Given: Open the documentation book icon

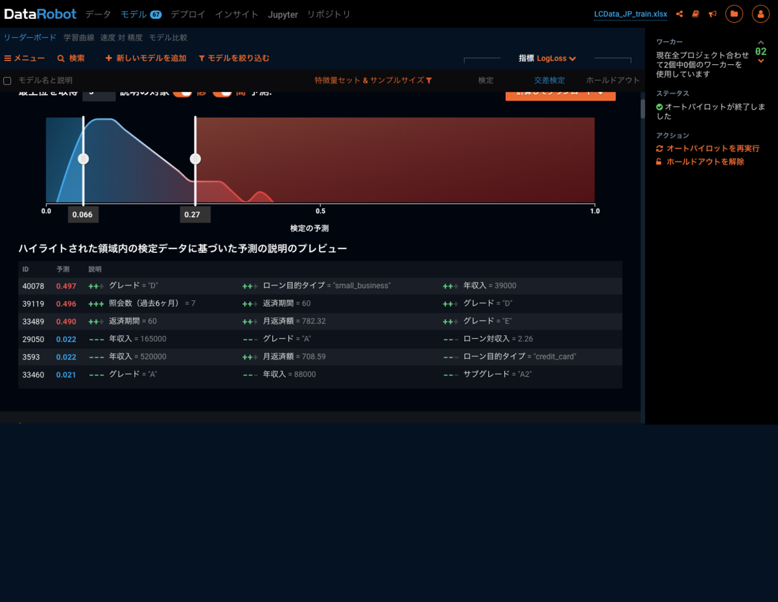Looking at the screenshot, I should 696,14.
